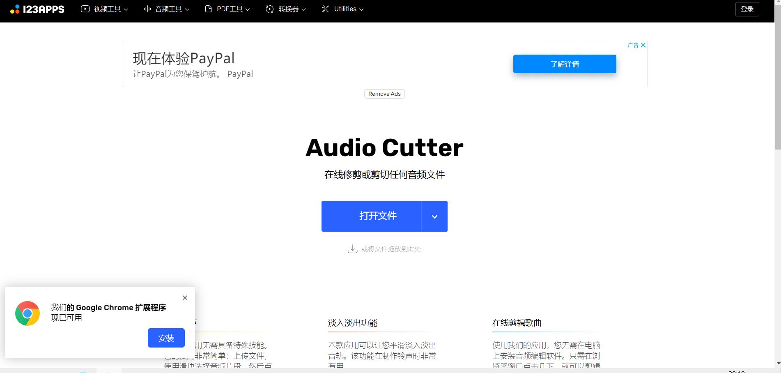Click the scissors icon beside Utilities

coord(325,9)
